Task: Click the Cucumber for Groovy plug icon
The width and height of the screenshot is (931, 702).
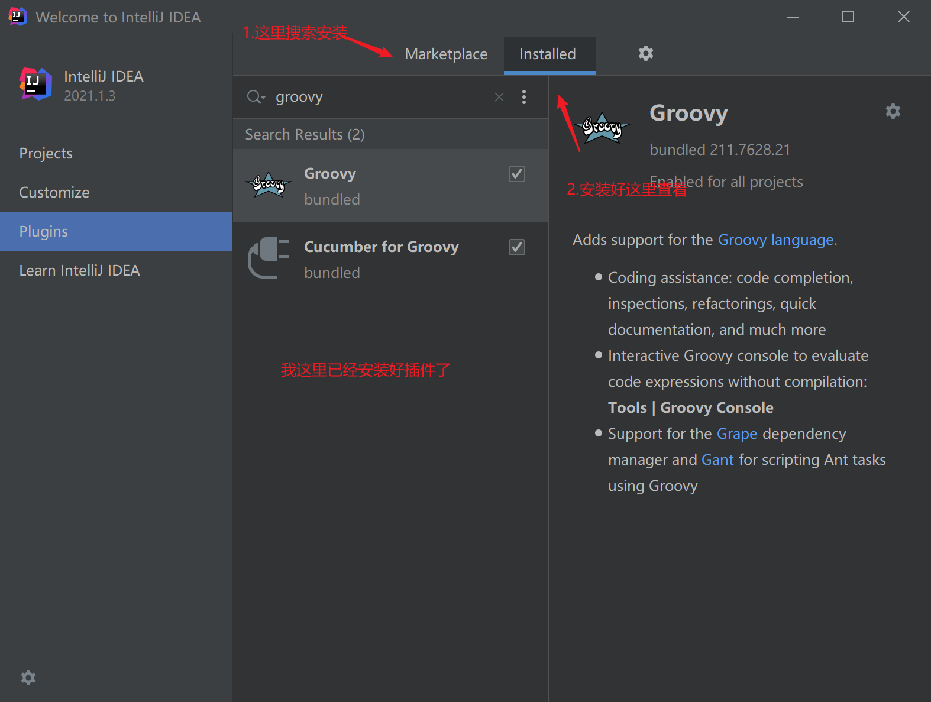Action: click(269, 258)
